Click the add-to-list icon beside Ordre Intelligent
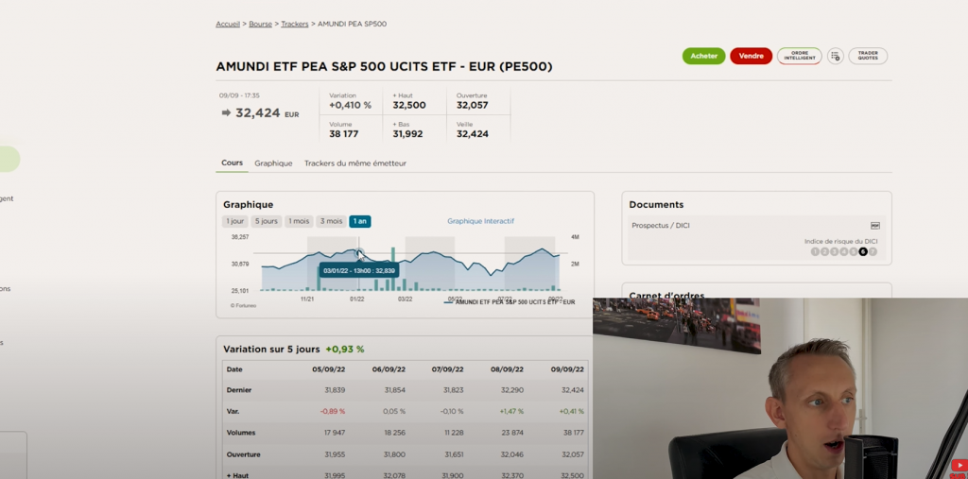This screenshot has height=479, width=968. pyautogui.click(x=835, y=56)
